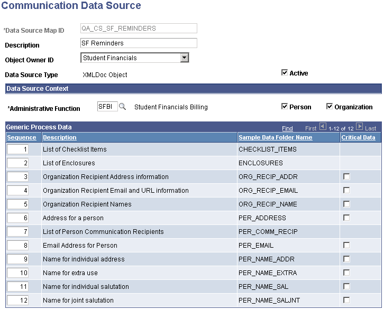The image size is (384, 310).
Task: Click the Administrative Function lookup magnifier icon
Action: [x=122, y=107]
